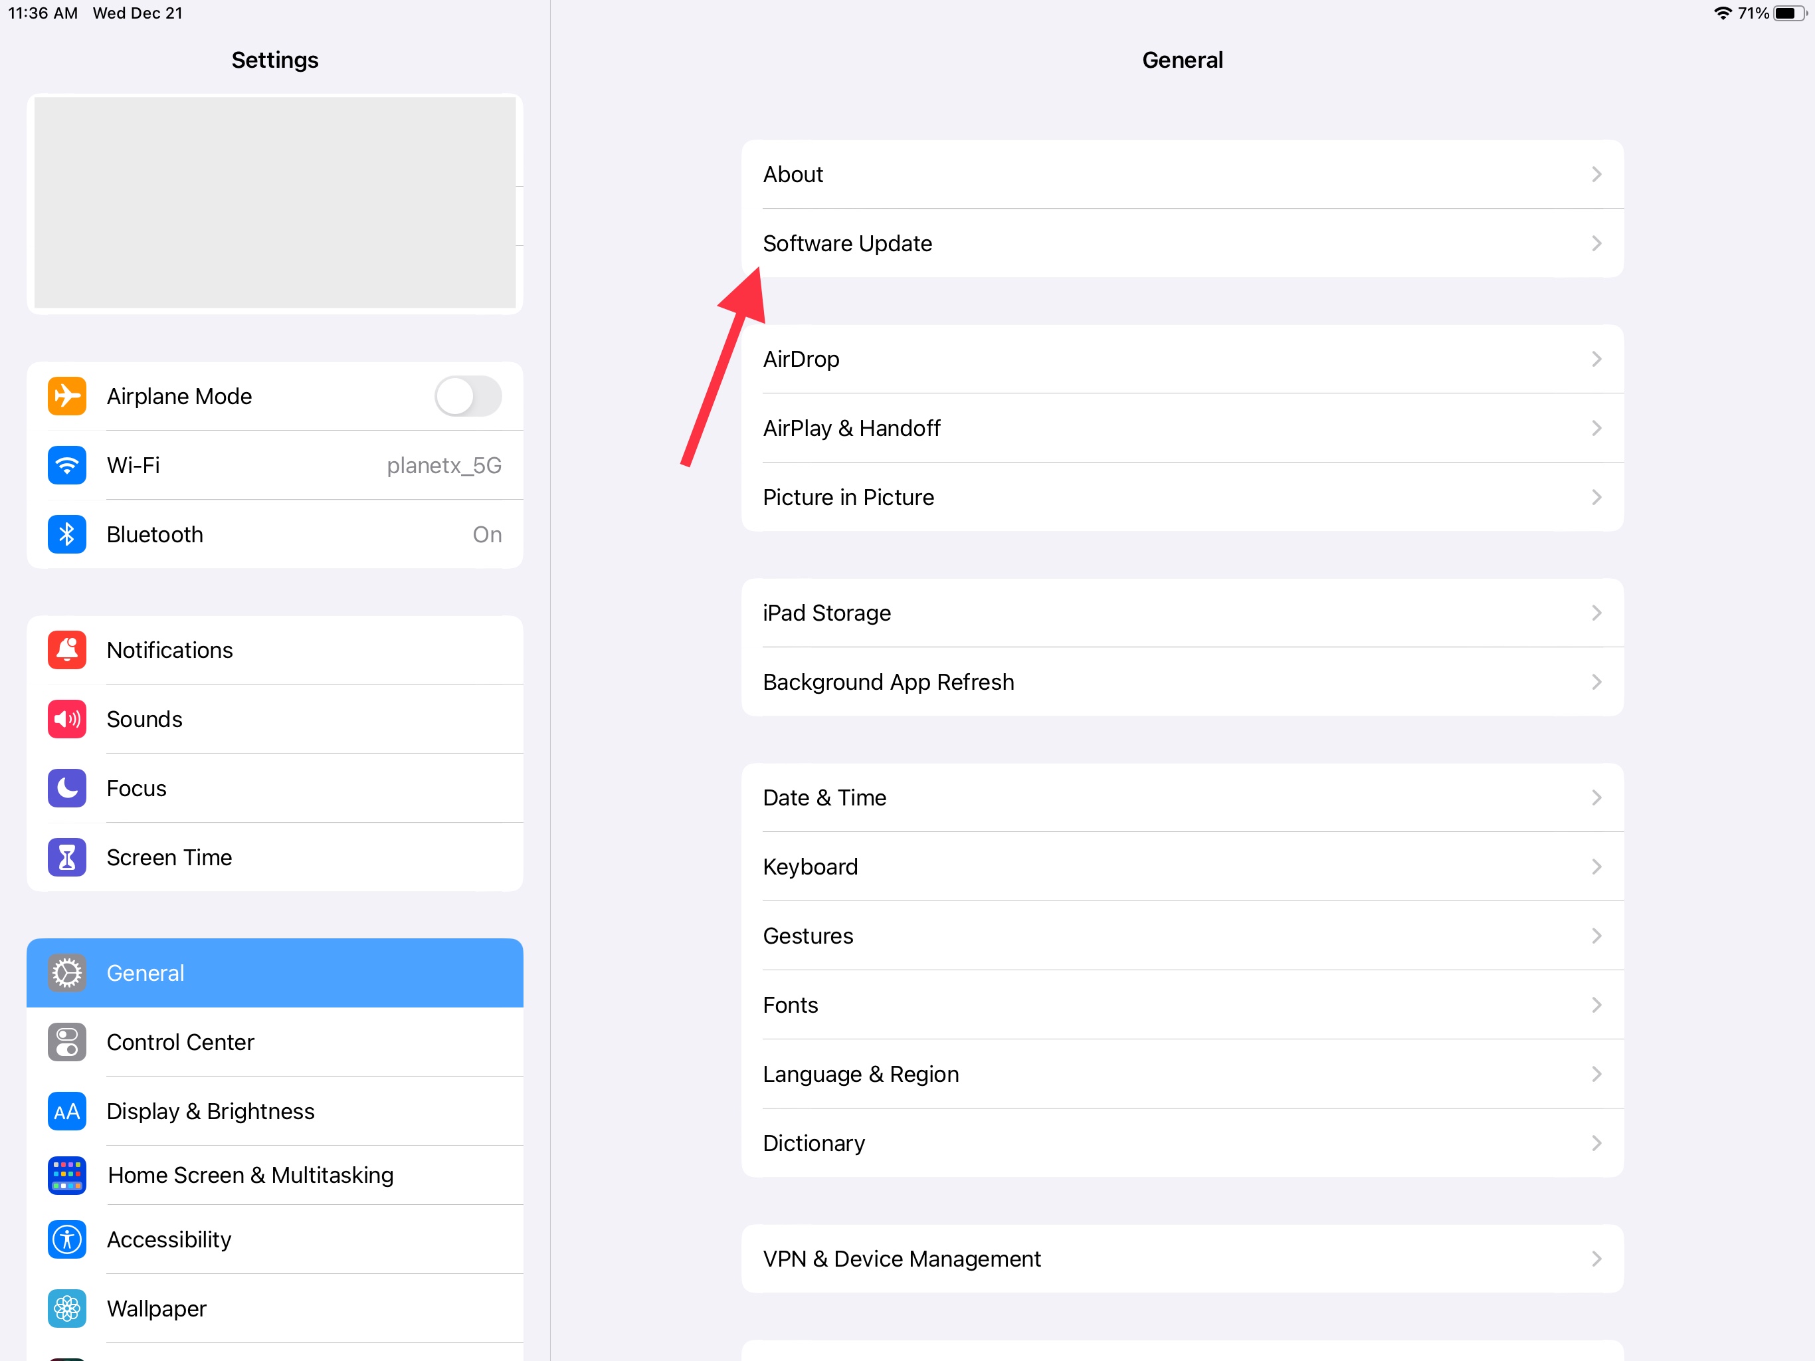Open Language & Region settings
1815x1361 pixels.
tap(861, 1074)
